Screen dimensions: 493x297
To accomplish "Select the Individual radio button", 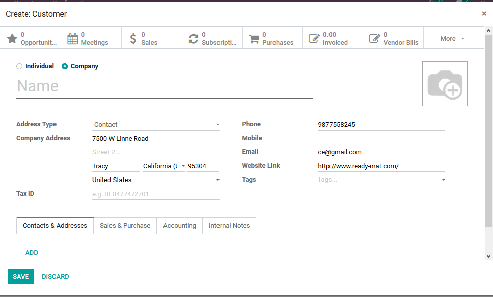I will pyautogui.click(x=19, y=66).
